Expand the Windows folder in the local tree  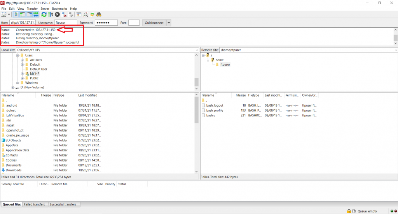pos(17,83)
